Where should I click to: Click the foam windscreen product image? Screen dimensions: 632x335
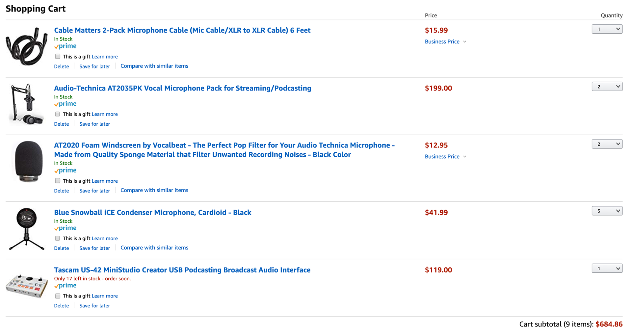click(x=29, y=162)
